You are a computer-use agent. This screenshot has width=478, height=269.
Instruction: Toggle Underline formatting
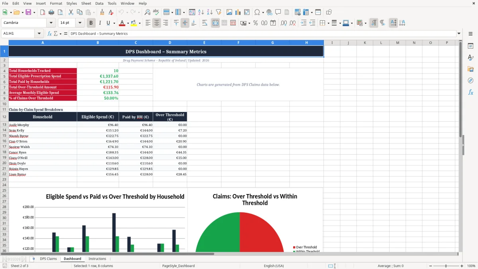pos(108,23)
